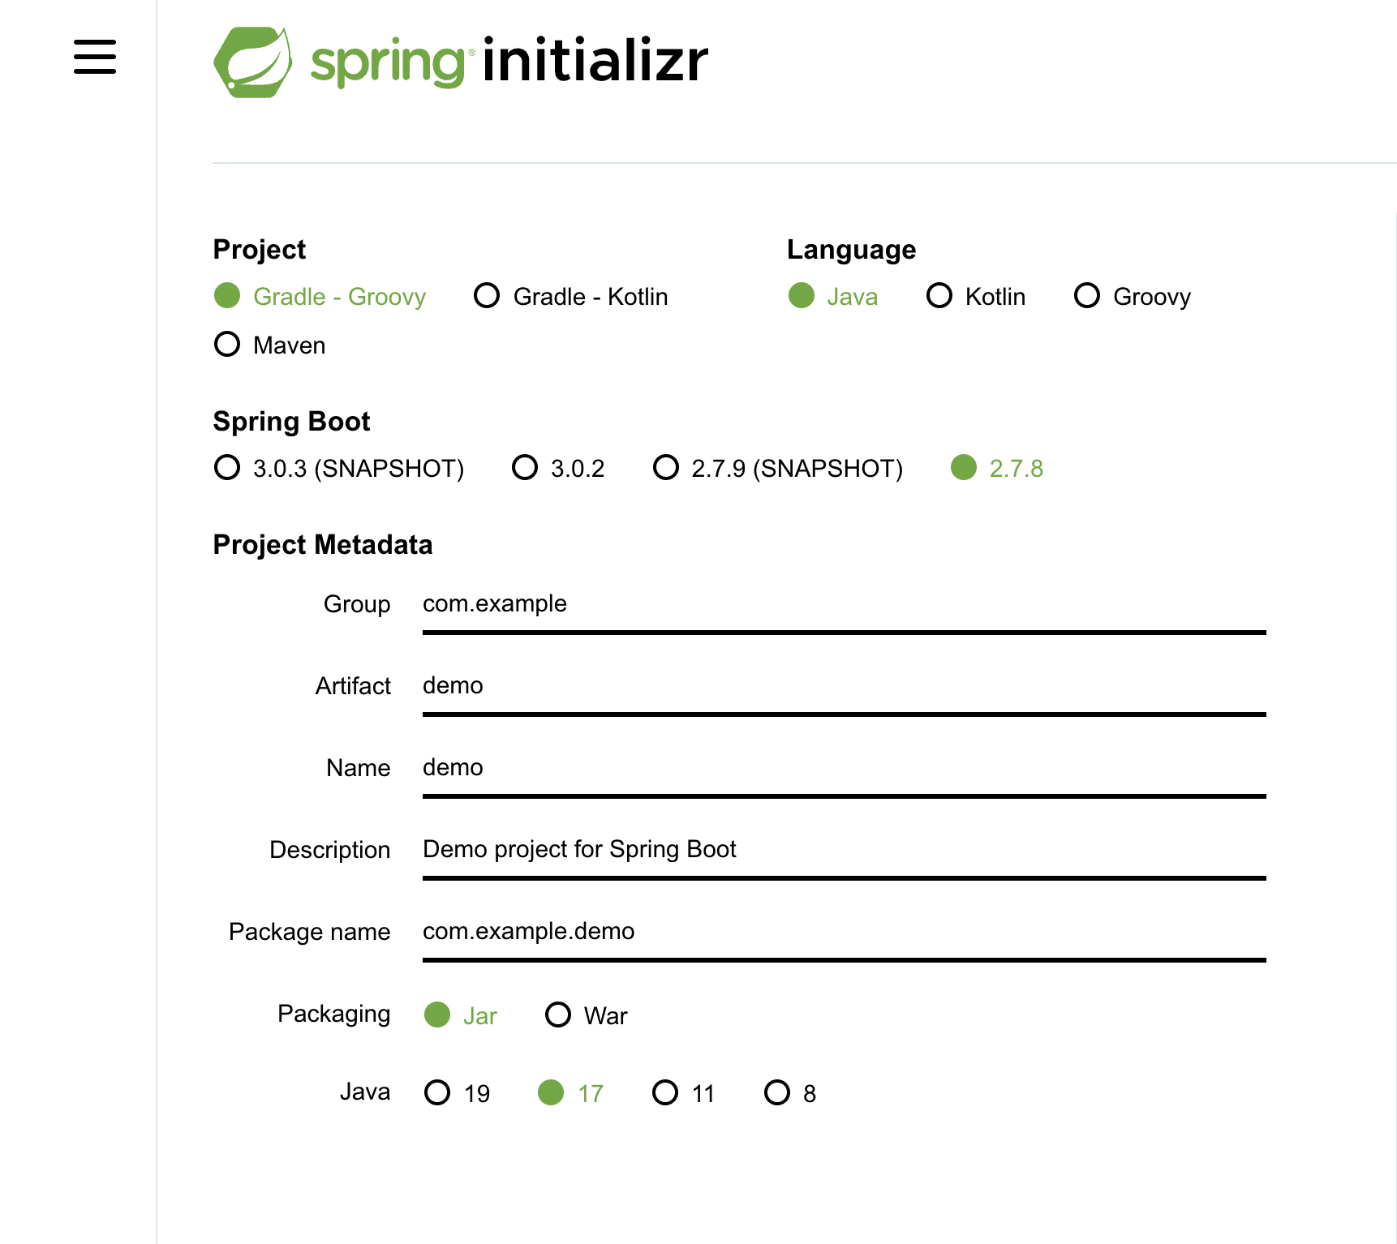Click the Package name input field
The height and width of the screenshot is (1244, 1397).
[x=845, y=932]
